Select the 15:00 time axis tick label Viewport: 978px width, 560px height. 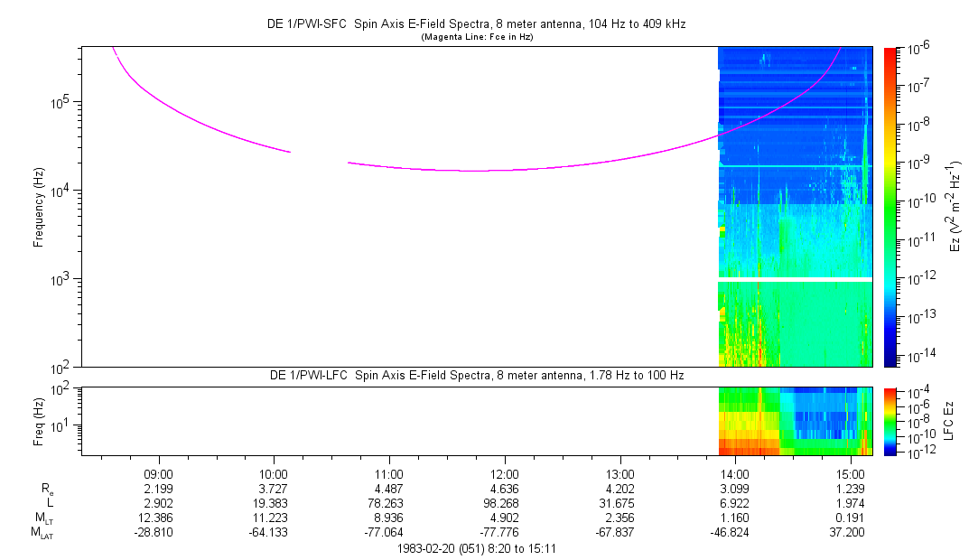[850, 473]
